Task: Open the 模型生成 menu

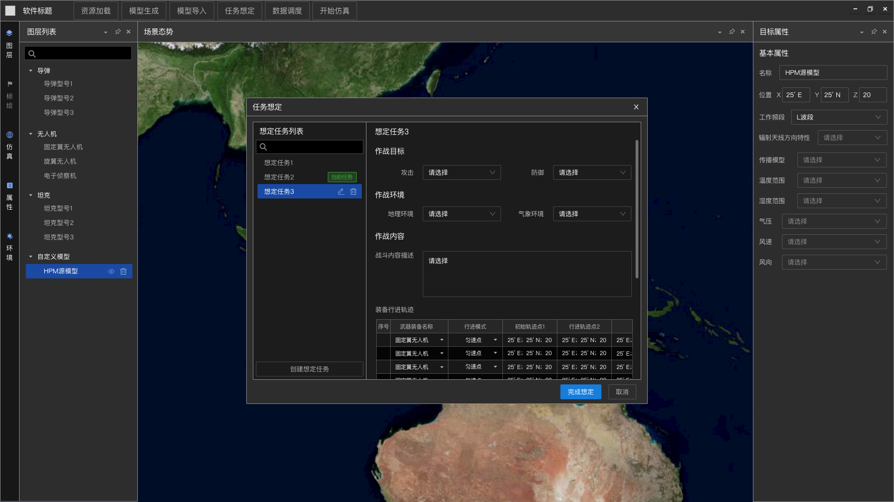Action: pyautogui.click(x=144, y=11)
